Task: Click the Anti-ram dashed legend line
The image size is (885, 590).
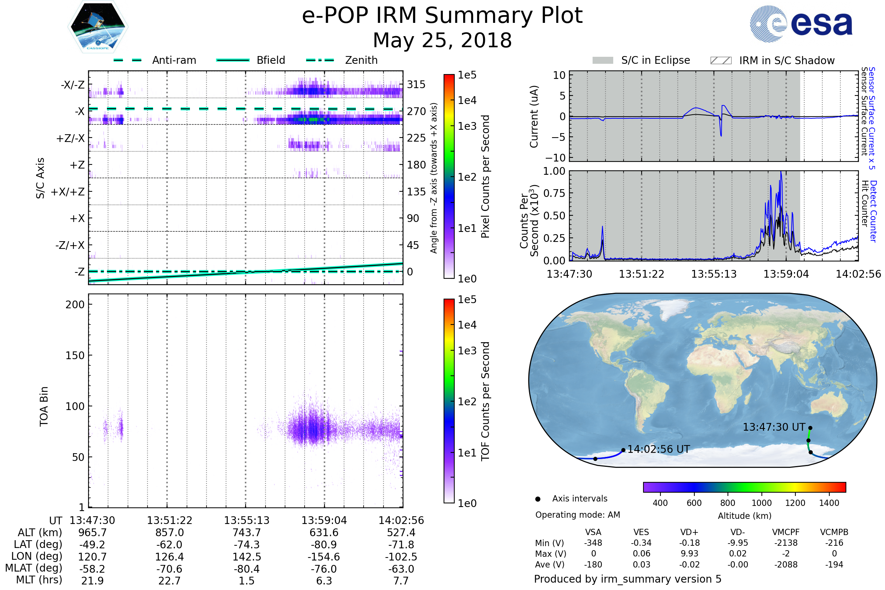Action: tap(128, 60)
